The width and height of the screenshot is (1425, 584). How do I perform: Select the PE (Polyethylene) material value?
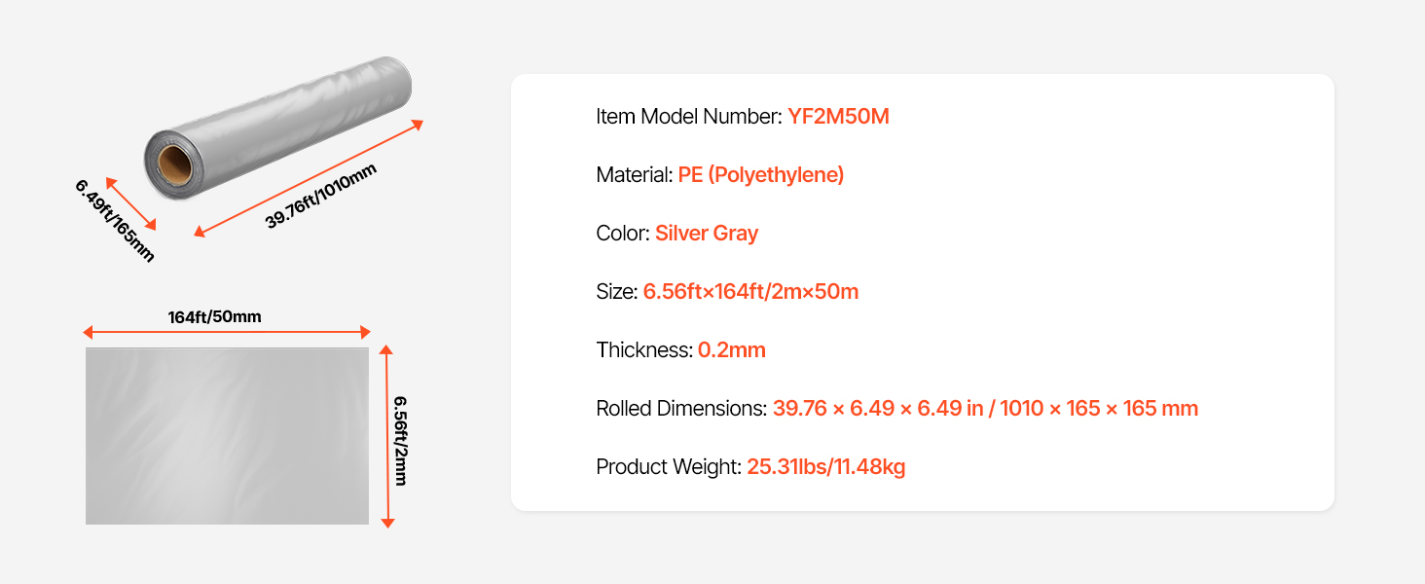pyautogui.click(x=760, y=175)
